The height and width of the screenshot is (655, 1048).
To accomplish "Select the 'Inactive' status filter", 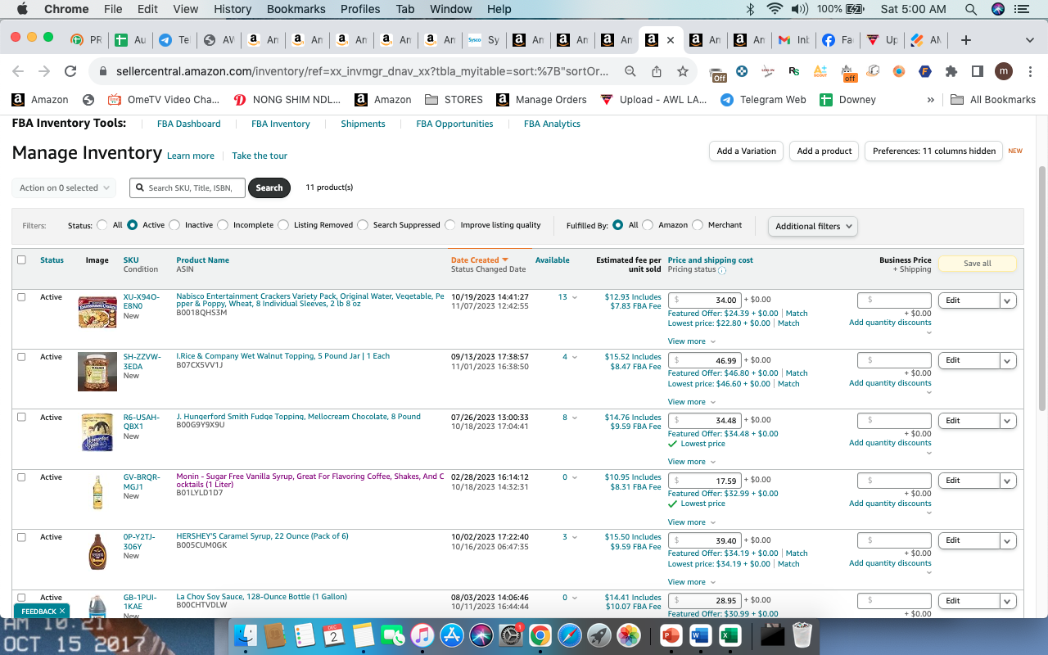I will pyautogui.click(x=174, y=225).
